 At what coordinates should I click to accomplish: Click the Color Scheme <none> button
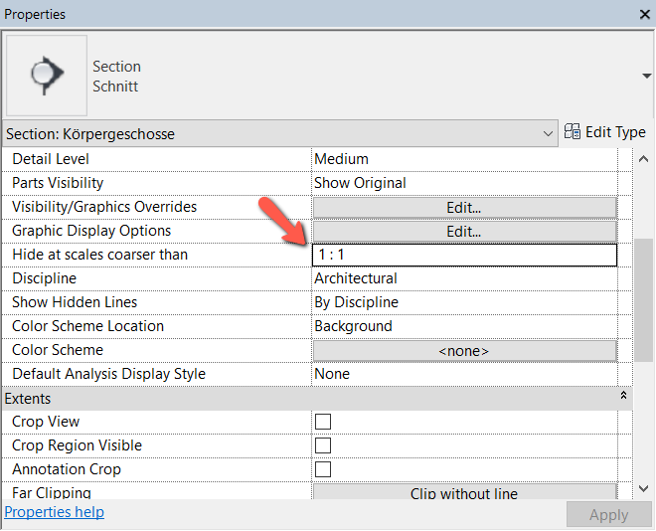click(464, 350)
